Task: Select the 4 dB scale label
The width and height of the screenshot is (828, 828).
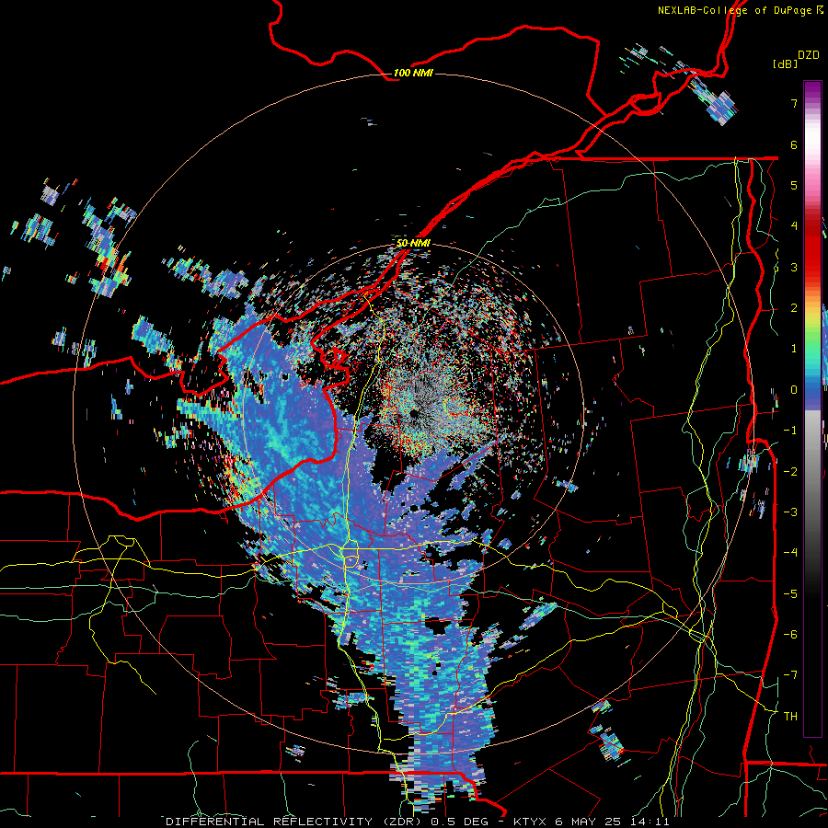Action: pyautogui.click(x=794, y=226)
